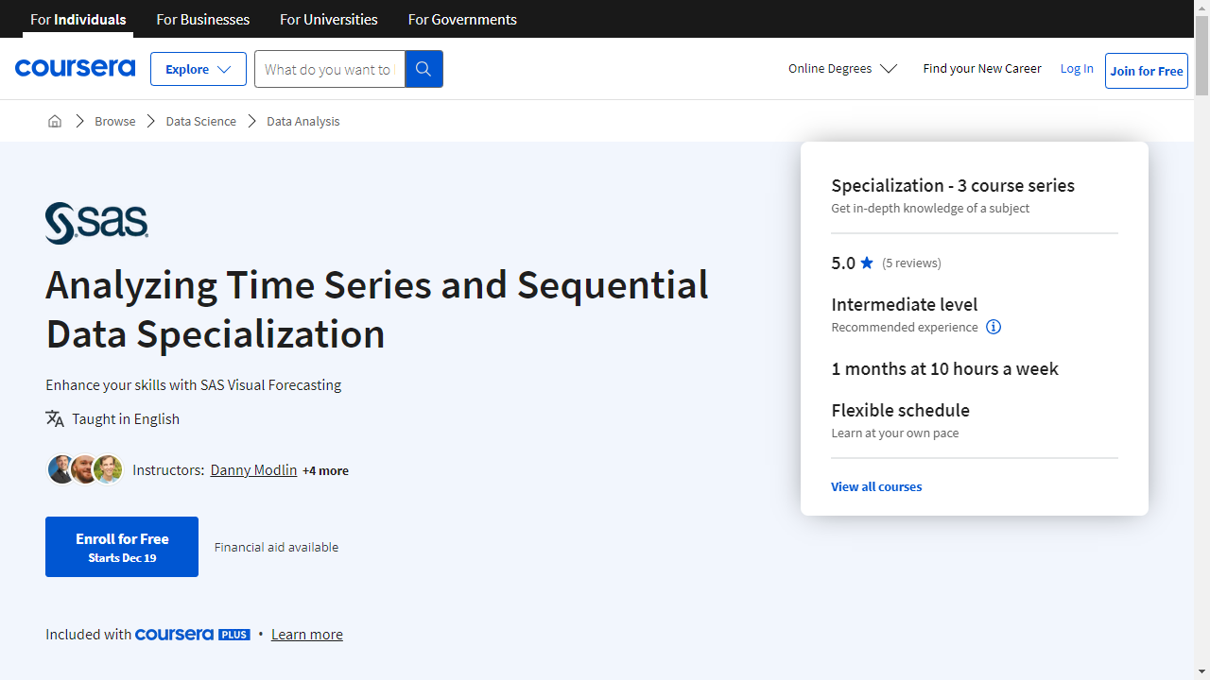The image size is (1210, 680).
Task: Click Specialization - 3 course series heading
Action: click(x=953, y=185)
